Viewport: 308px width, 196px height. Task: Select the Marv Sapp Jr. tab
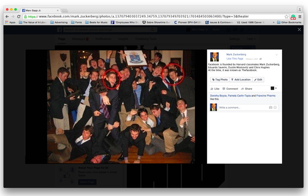click(x=39, y=11)
